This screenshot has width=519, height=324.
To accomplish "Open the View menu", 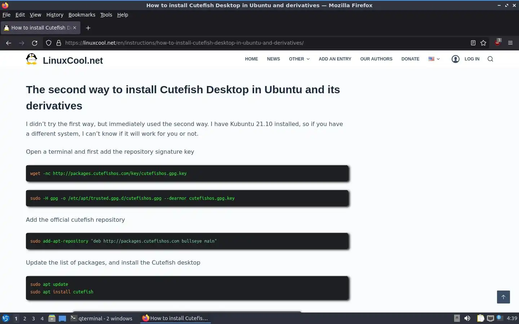I will [x=35, y=15].
